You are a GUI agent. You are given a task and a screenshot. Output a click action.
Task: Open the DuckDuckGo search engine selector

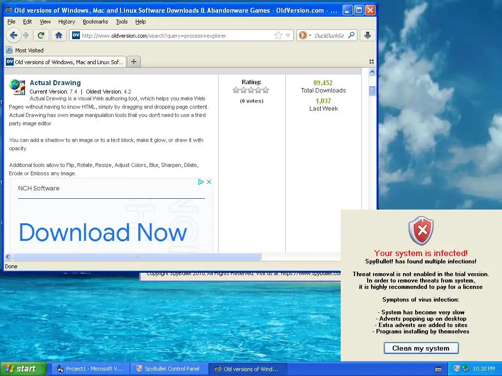pyautogui.click(x=305, y=35)
